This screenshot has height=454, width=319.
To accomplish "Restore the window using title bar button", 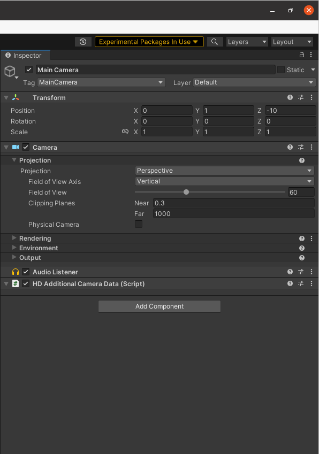I will (290, 10).
